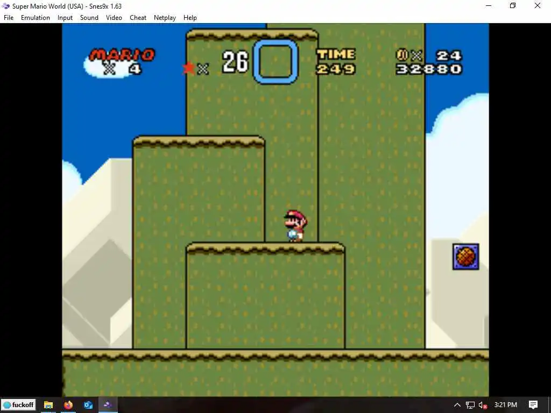Open the Netplay menu

pyautogui.click(x=165, y=18)
